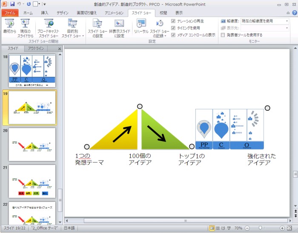The width and height of the screenshot is (298, 233).
Task: Click the Undo icon in quick access toolbar
Action: 19,4
